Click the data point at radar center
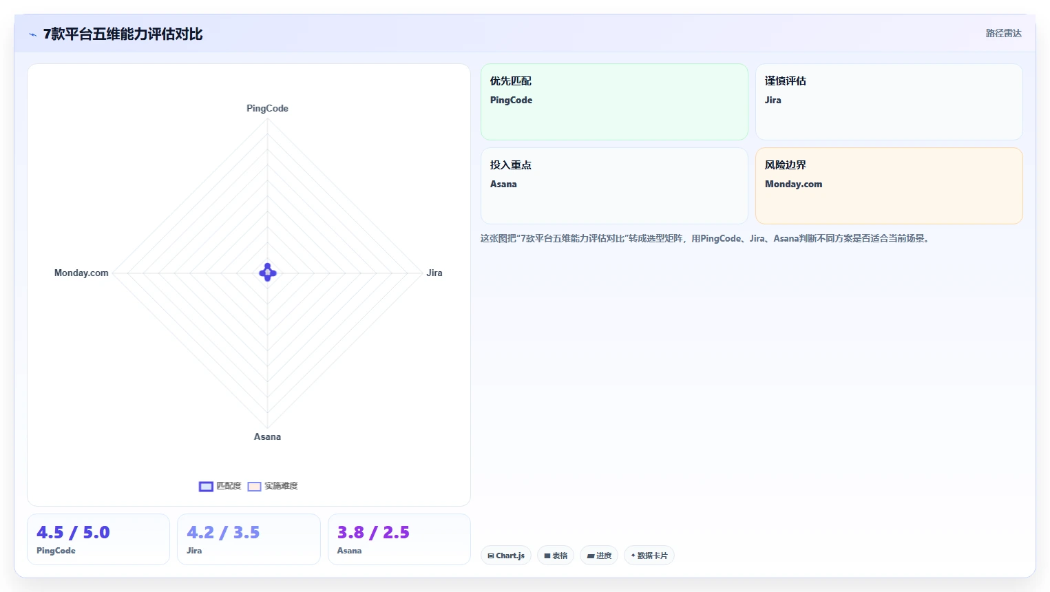The height and width of the screenshot is (592, 1050). (268, 273)
